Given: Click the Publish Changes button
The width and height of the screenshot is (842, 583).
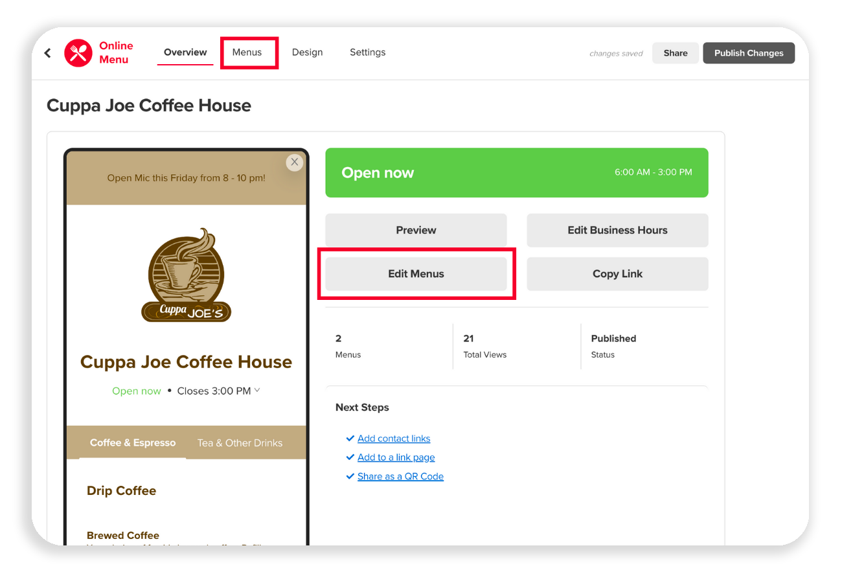Looking at the screenshot, I should (x=749, y=53).
